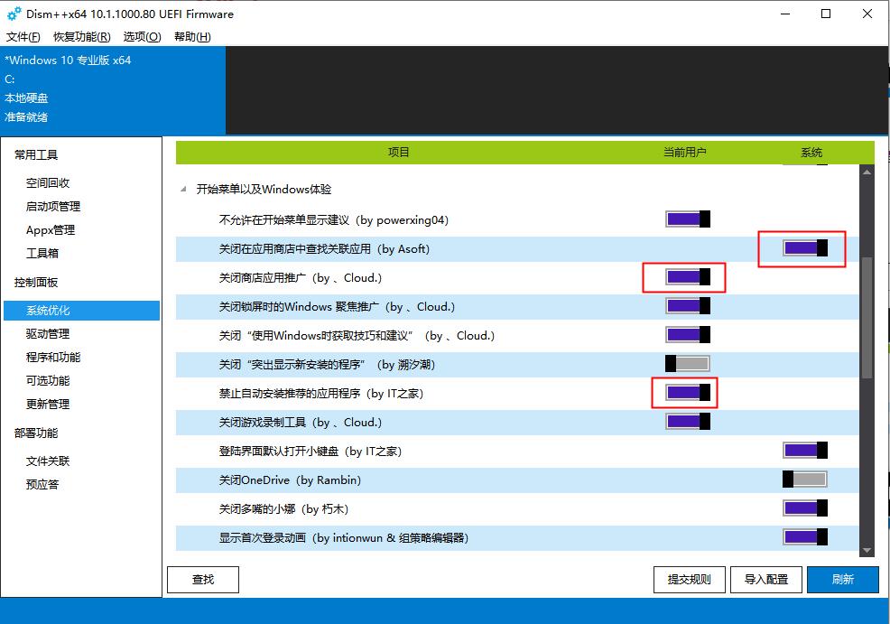Open the 文件 menu
The image size is (890, 624).
22,36
